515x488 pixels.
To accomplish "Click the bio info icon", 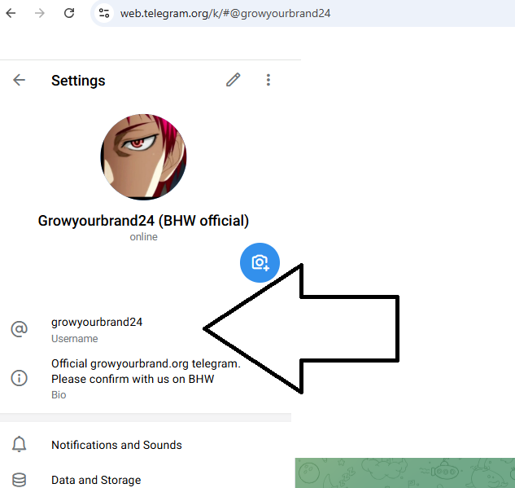I will point(19,378).
